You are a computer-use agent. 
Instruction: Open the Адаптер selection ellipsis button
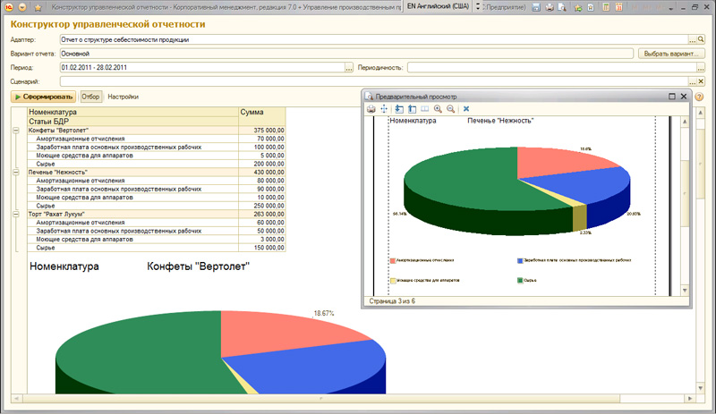(693, 39)
